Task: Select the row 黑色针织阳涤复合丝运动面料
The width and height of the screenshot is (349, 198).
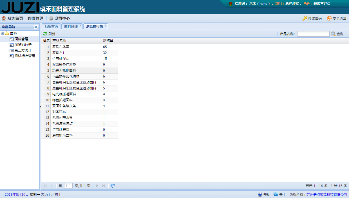Action: (80, 88)
